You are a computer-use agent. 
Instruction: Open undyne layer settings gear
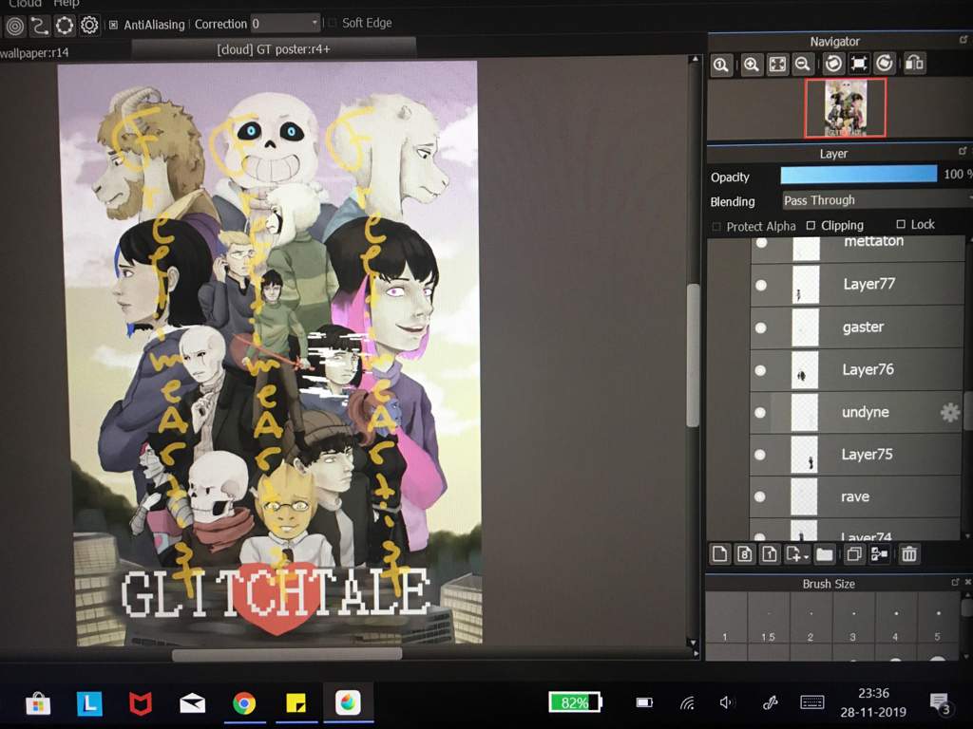[x=949, y=412]
